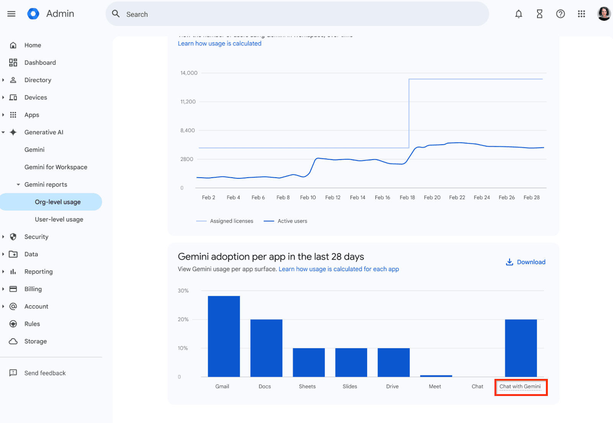The width and height of the screenshot is (613, 423).
Task: Click the Gmail bar in adoption chart
Action: (x=224, y=336)
